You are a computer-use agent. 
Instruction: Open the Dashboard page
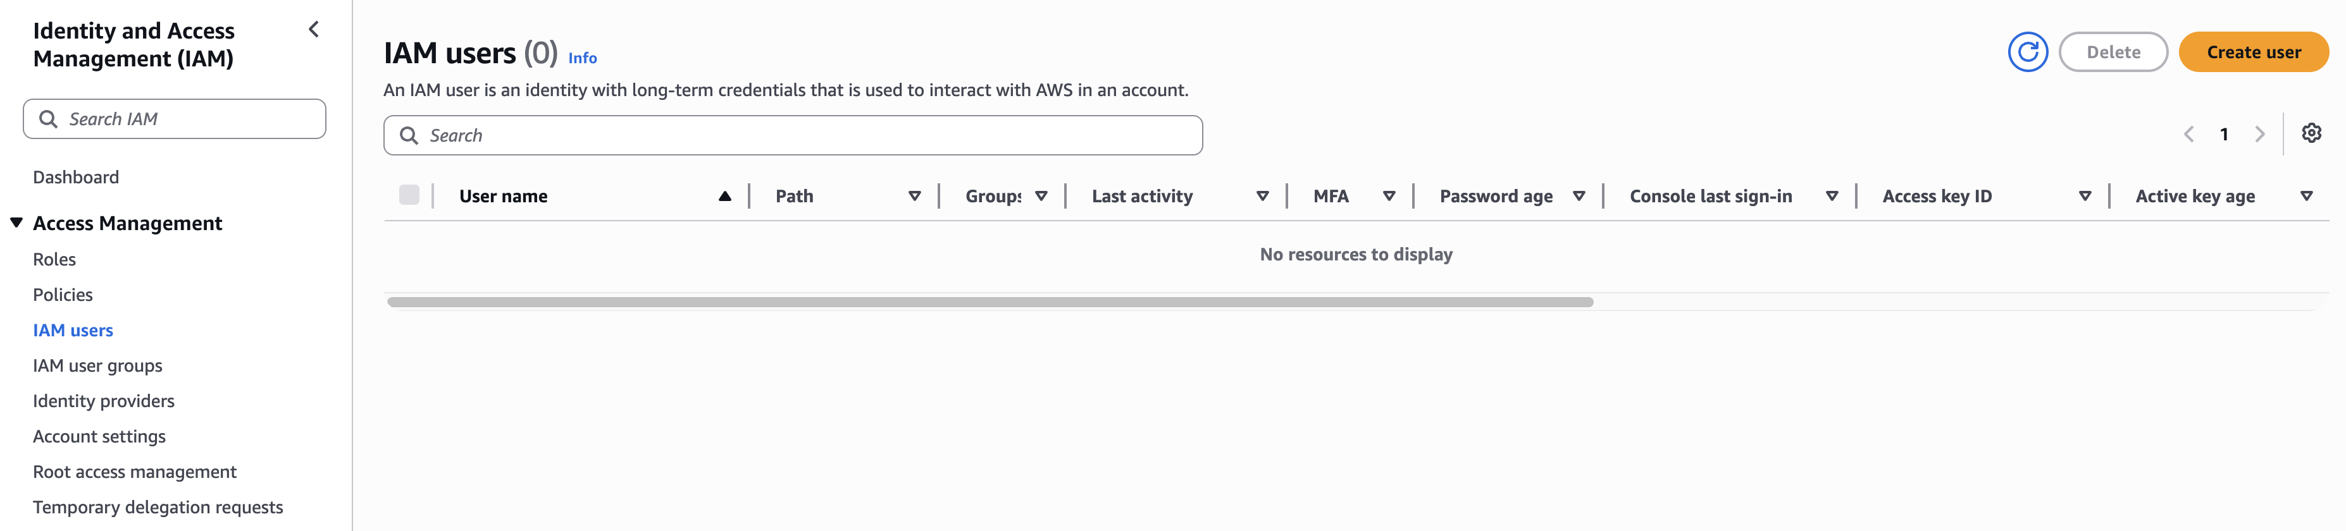(x=75, y=177)
